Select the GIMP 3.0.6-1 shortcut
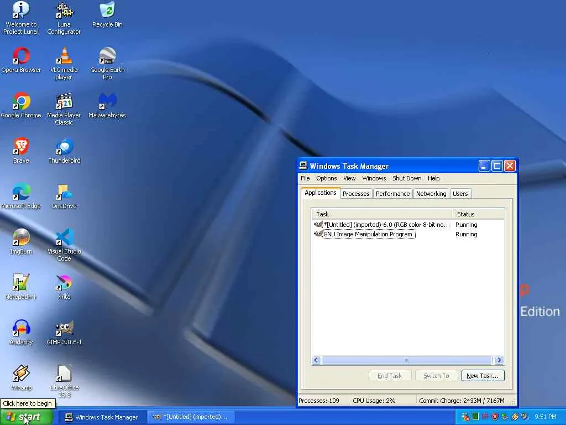 [64, 332]
